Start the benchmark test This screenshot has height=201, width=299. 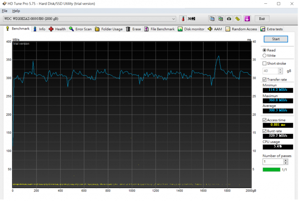tap(276, 39)
